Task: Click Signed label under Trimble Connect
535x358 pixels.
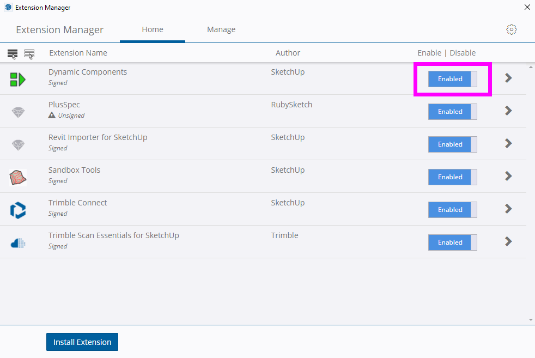Action: (x=58, y=214)
